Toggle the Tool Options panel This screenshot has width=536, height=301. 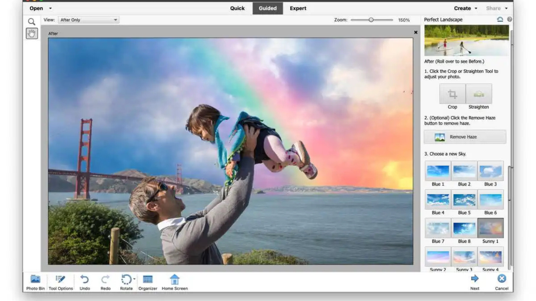pyautogui.click(x=60, y=280)
